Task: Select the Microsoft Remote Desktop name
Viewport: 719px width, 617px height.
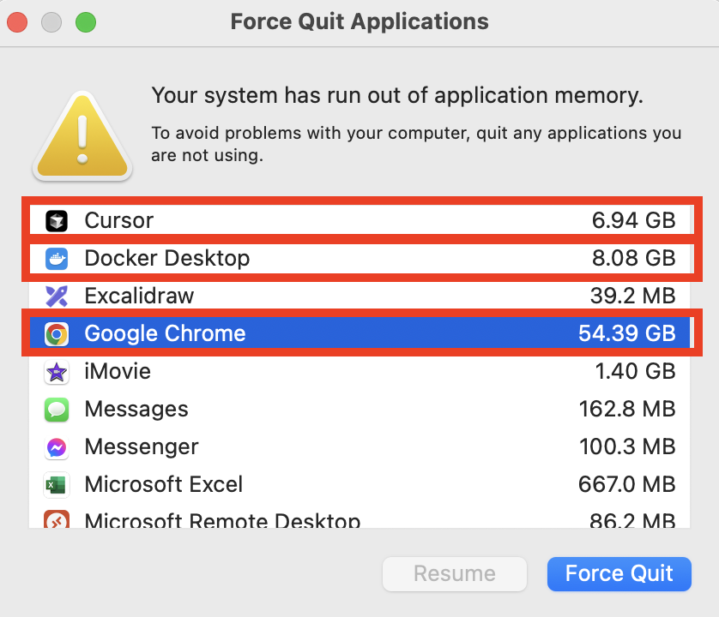Action: click(x=223, y=520)
